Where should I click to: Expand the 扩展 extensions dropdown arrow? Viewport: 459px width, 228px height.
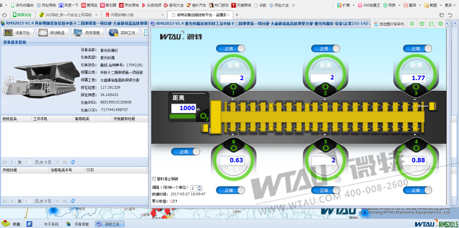coord(353,5)
